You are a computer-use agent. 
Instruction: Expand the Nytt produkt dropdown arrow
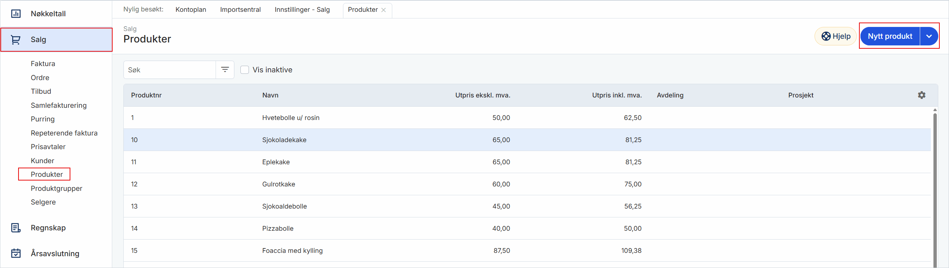click(x=929, y=36)
